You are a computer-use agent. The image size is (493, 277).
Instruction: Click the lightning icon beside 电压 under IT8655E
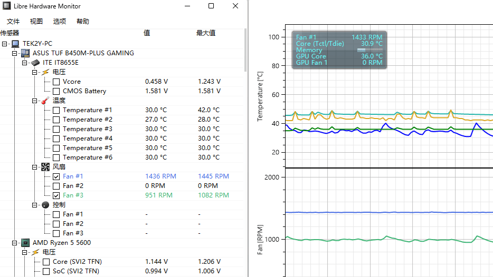tap(45, 72)
